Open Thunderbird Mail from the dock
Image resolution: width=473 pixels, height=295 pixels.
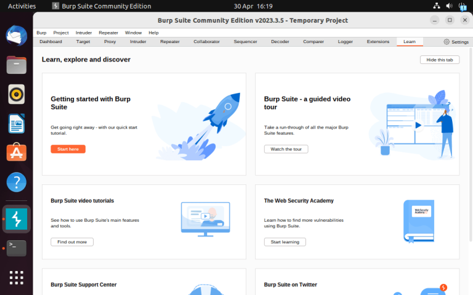pos(16,36)
